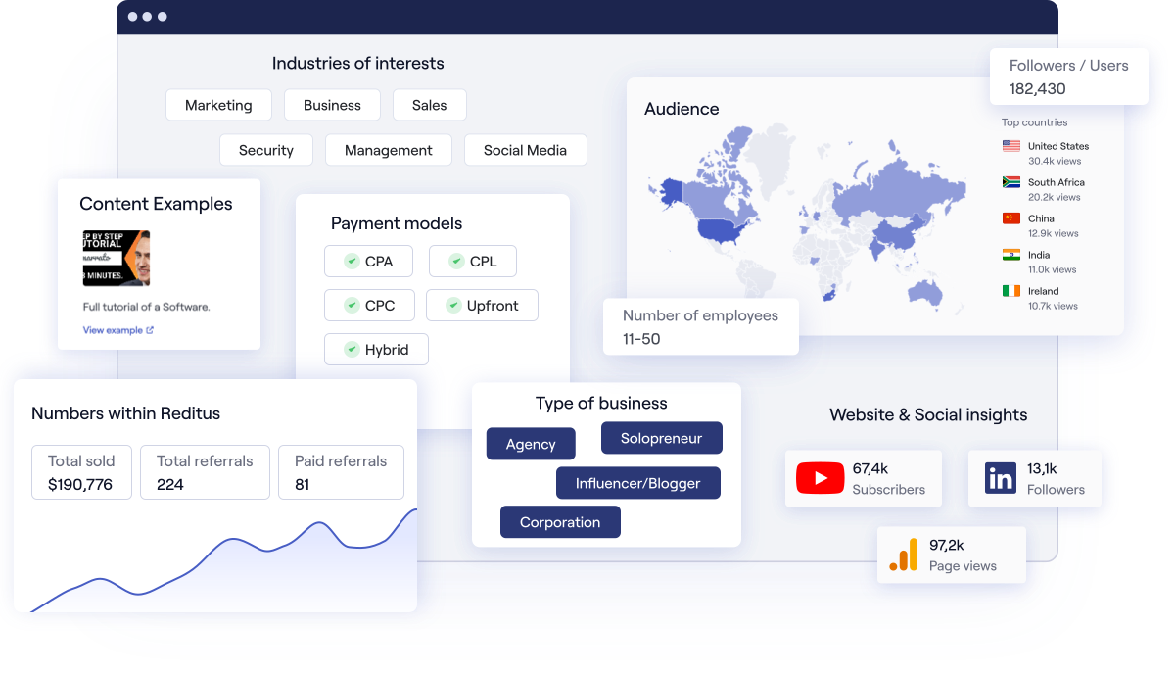Image resolution: width=1175 pixels, height=676 pixels.
Task: Click the Security industry chip
Action: point(265,150)
